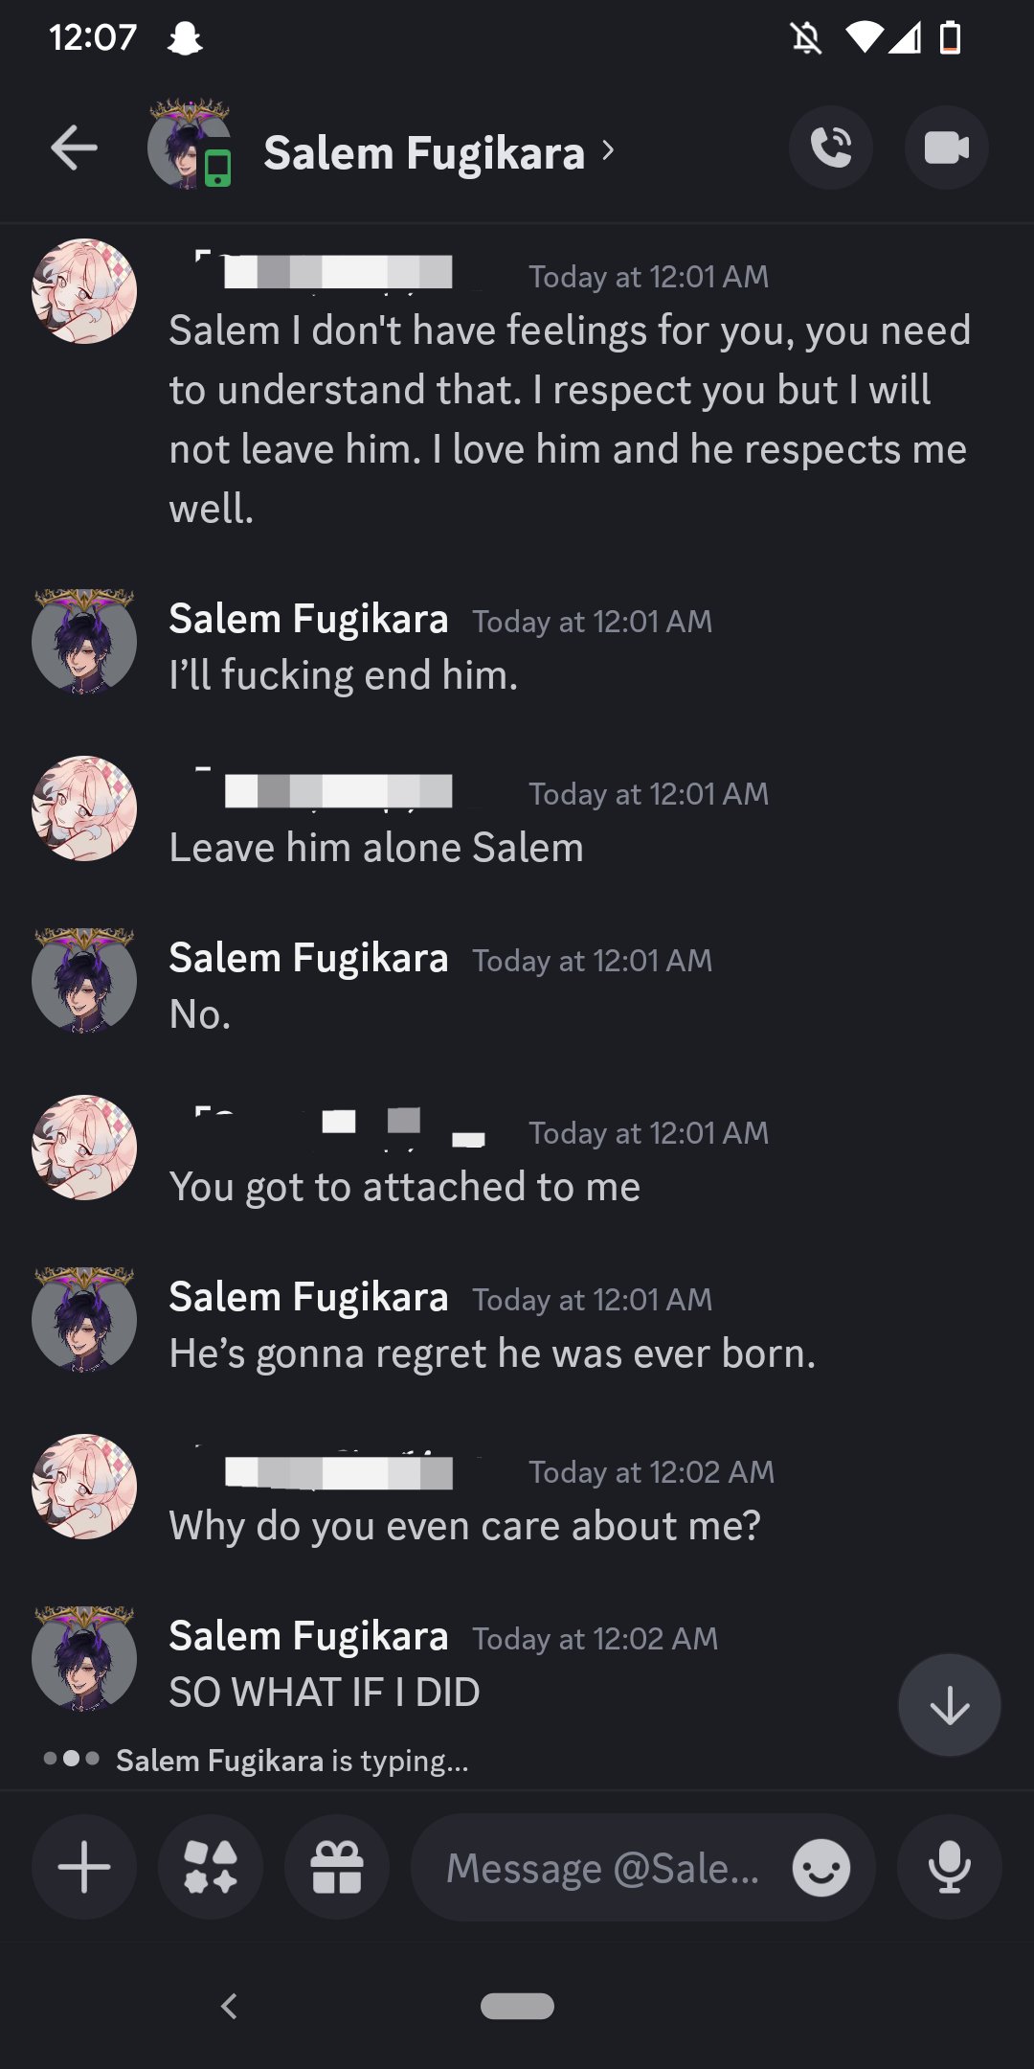Viewport: 1034px width, 2069px height.
Task: Open Salem Fugikara's header name
Action: pyautogui.click(x=423, y=153)
